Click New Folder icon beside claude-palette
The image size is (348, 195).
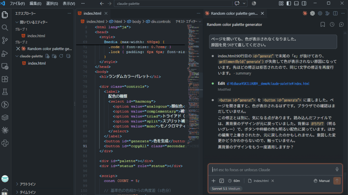[x=54, y=56]
